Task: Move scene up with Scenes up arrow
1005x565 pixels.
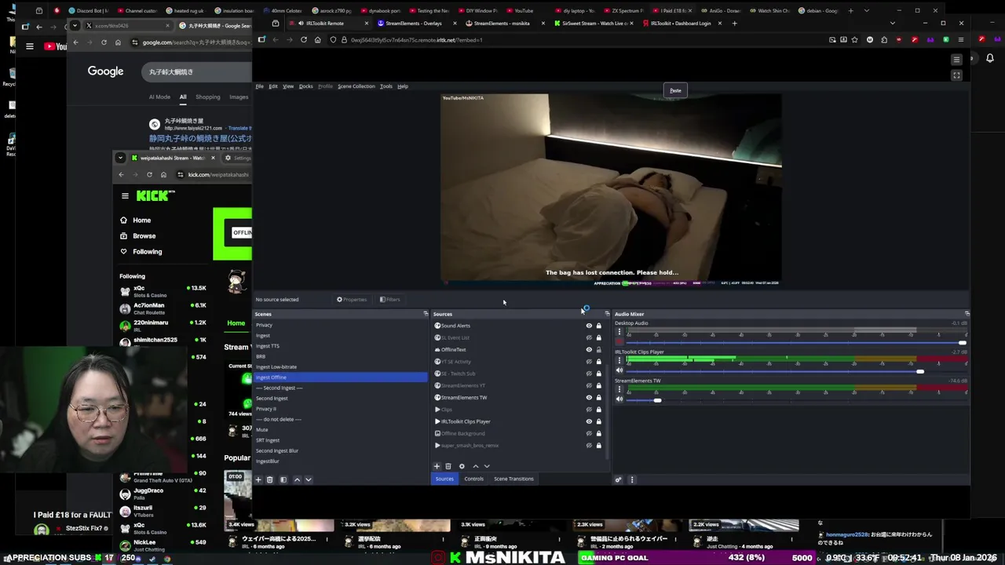Action: click(x=297, y=479)
